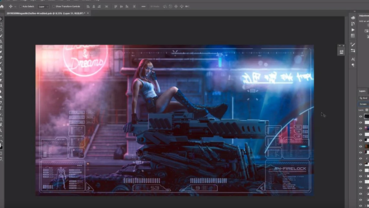
Task: Click Align right edges icon
Action: (99, 7)
